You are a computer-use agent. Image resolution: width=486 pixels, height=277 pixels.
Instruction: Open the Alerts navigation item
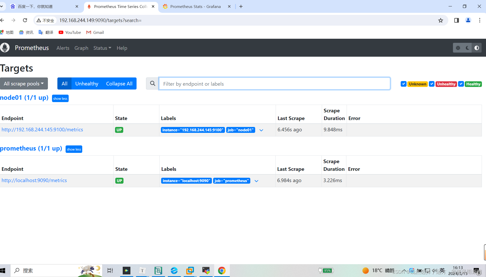click(63, 48)
